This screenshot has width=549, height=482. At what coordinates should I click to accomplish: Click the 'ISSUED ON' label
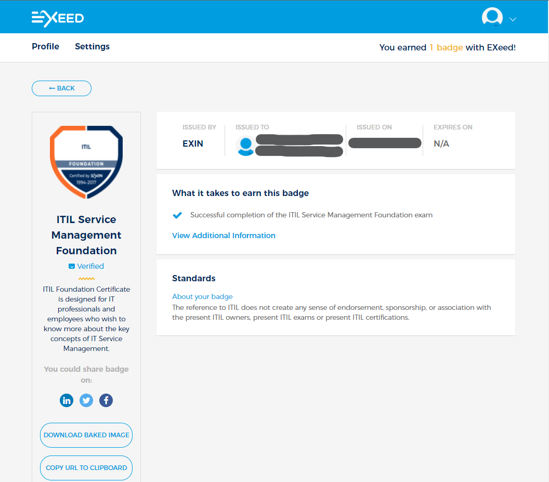(x=374, y=127)
